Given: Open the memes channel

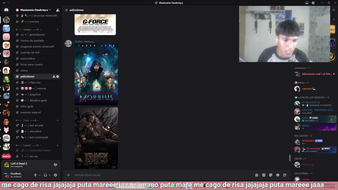Looking at the screenshot, I should [37, 88].
